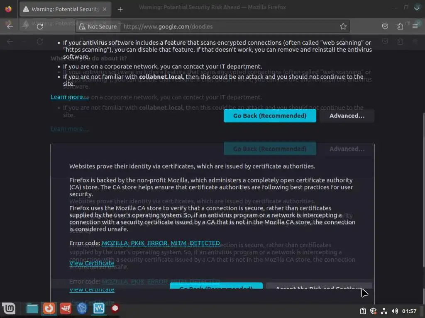The image size is (425, 318).
Task: Click the 01:57 clock in the panel
Action: pyautogui.click(x=409, y=311)
